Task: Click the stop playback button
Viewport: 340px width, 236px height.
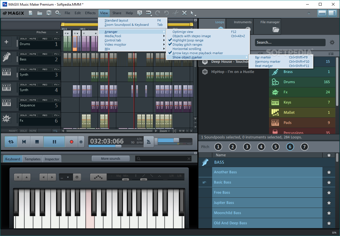Action: [37, 142]
